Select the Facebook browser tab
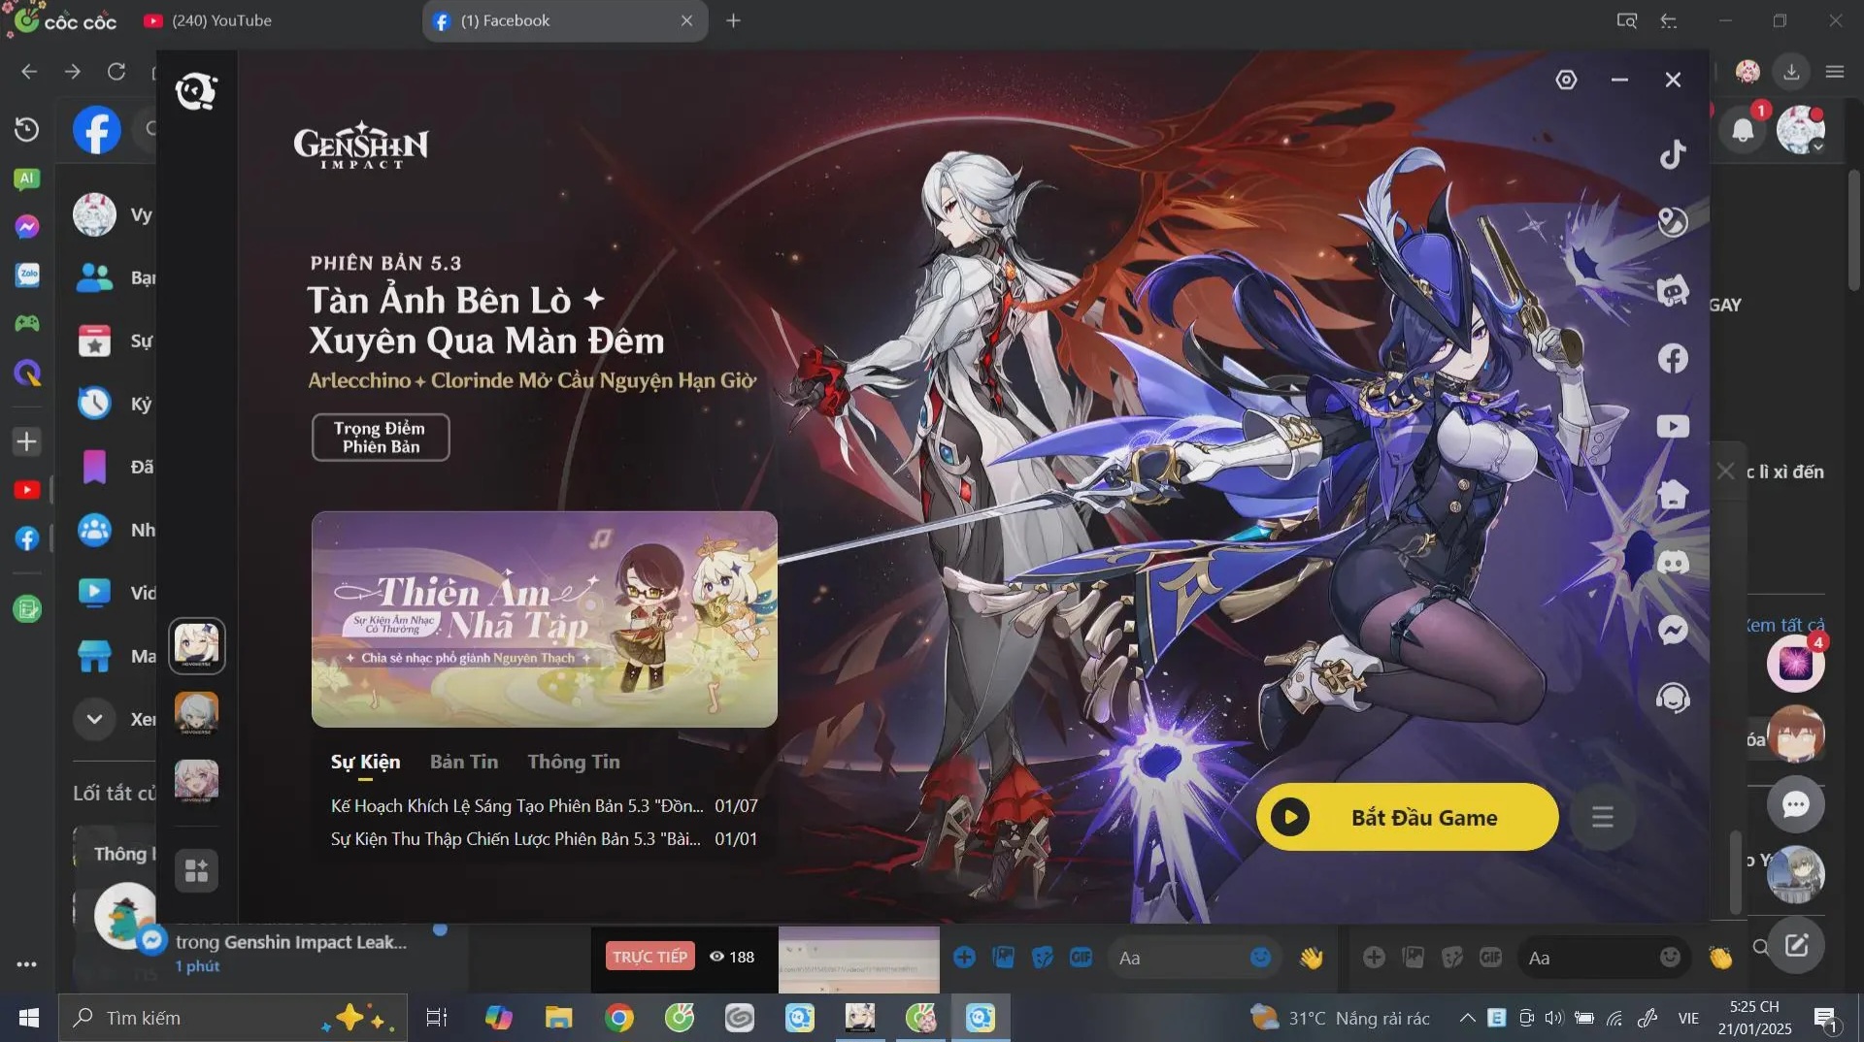This screenshot has height=1042, width=1864. [x=563, y=20]
